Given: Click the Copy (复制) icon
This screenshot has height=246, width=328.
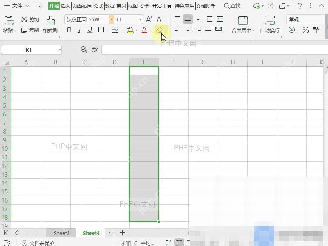Looking at the screenshot, I should click(x=24, y=30).
